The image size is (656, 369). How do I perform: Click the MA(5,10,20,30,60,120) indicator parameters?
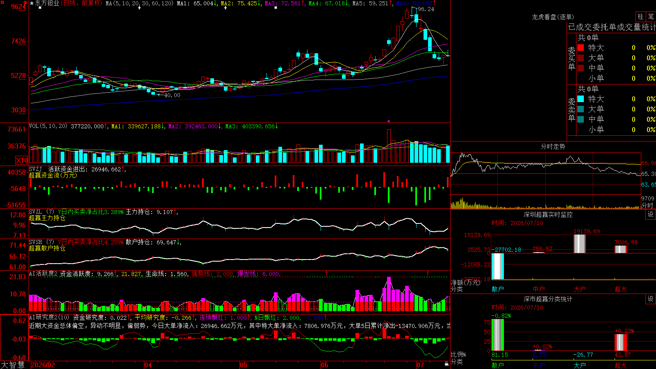point(140,3)
